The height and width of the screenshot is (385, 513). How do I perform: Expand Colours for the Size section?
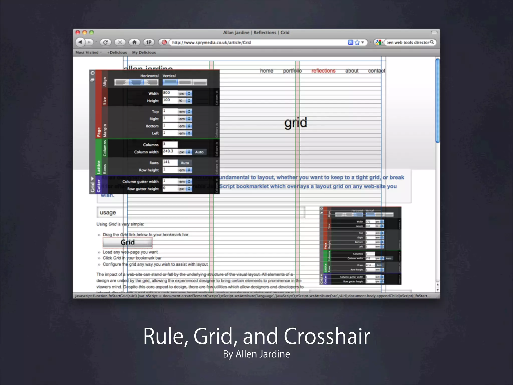[217, 97]
